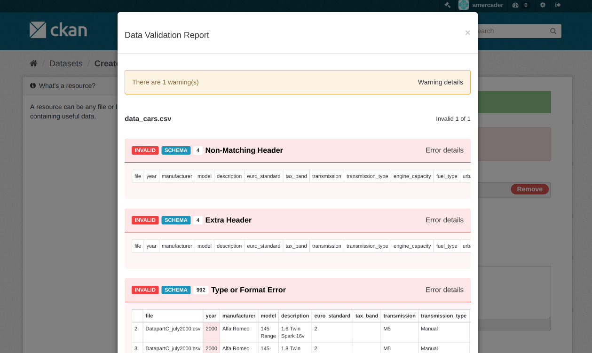
Task: Click the log out icon
Action: pyautogui.click(x=558, y=5)
